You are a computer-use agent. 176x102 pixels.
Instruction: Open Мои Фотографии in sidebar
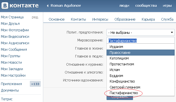[15, 30]
